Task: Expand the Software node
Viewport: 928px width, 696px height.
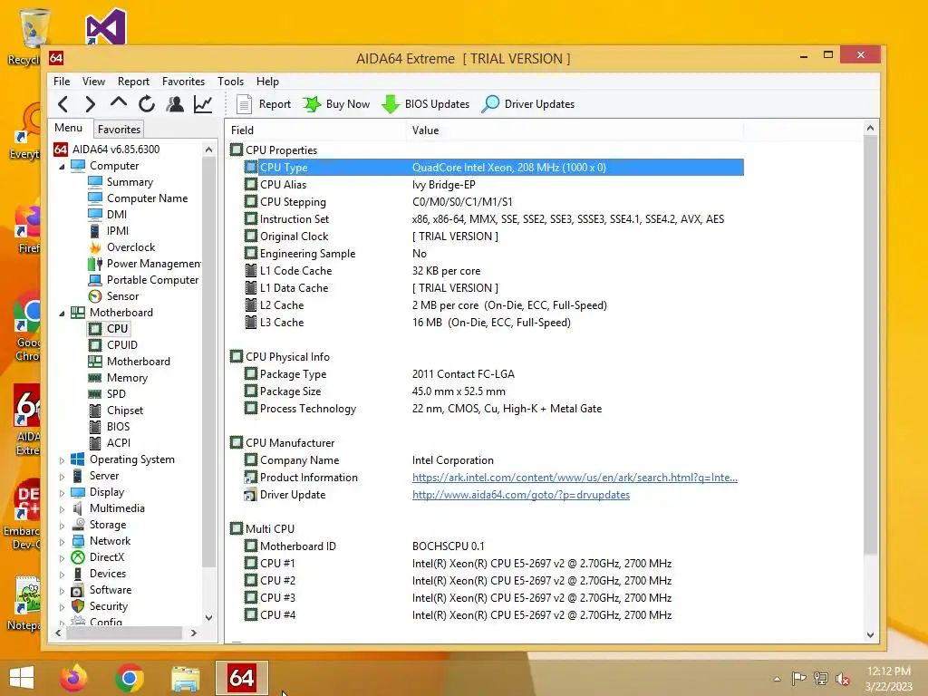Action: coord(63,590)
